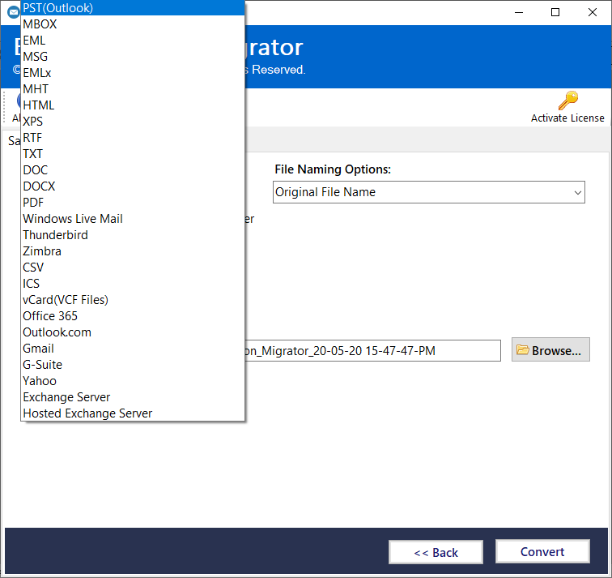Choose DOC from format list
Screen dimensions: 612x578
[x=133, y=170]
